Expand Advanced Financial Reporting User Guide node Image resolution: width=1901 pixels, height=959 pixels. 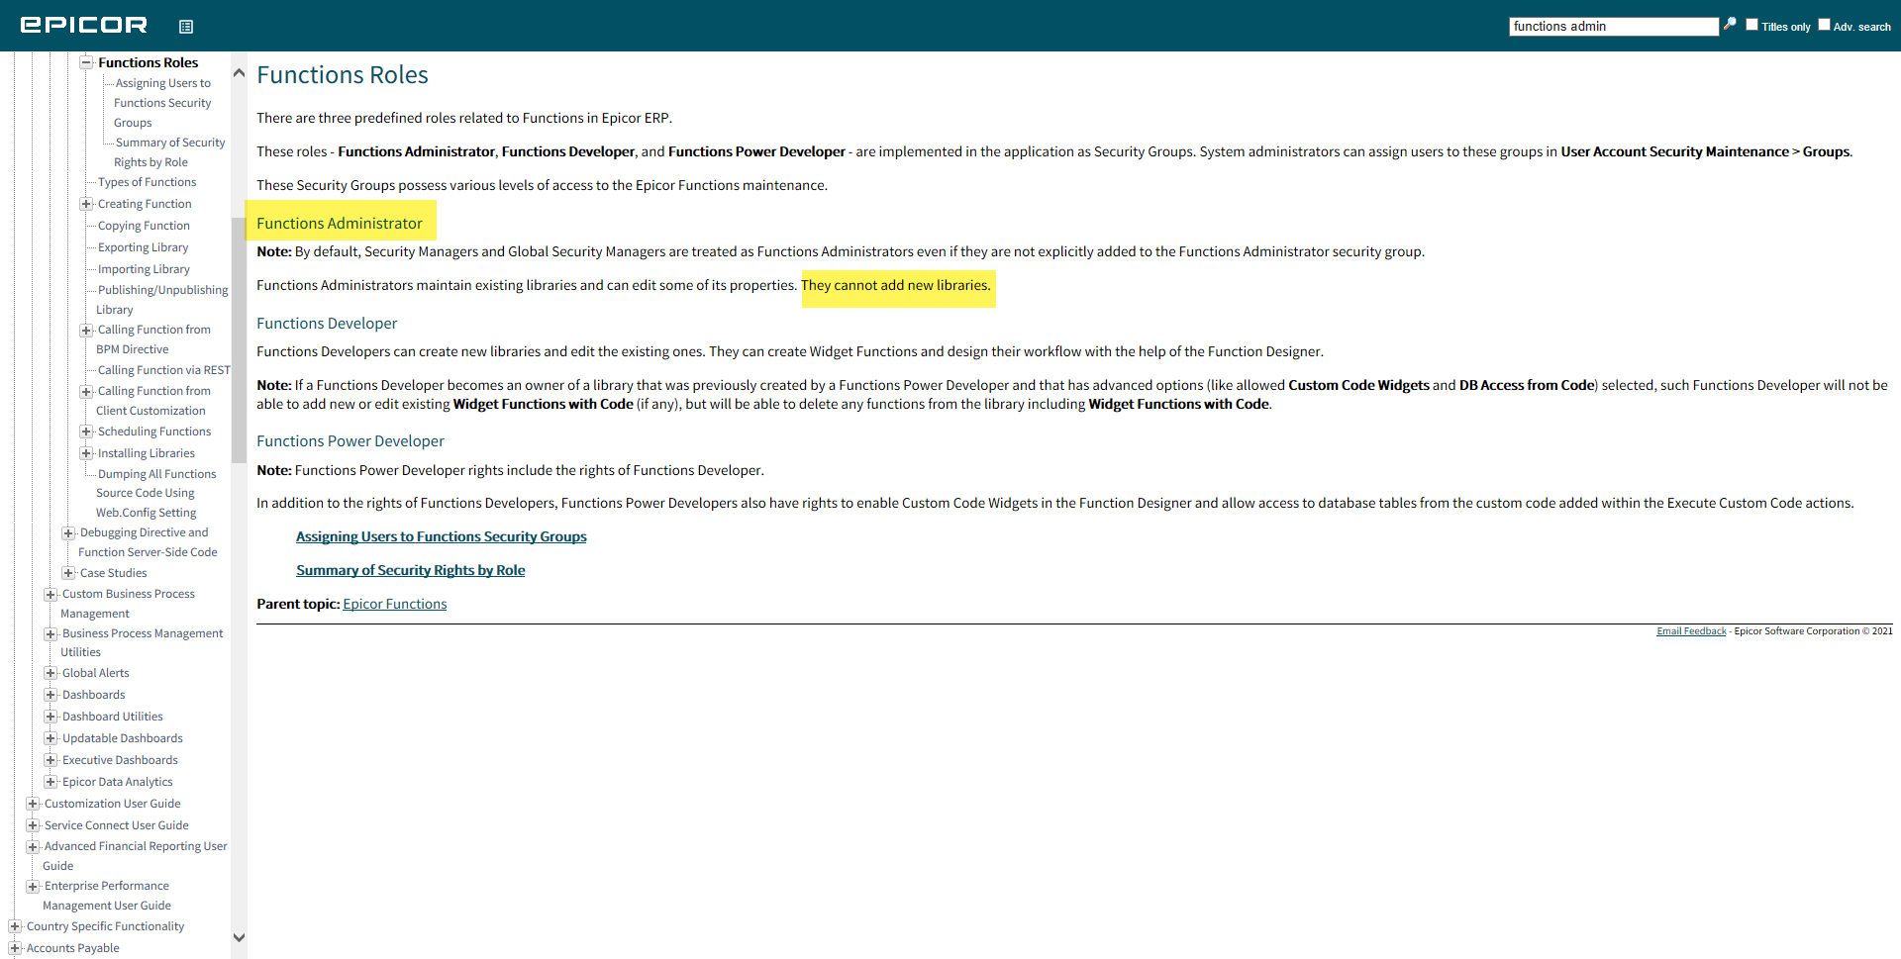tap(33, 847)
